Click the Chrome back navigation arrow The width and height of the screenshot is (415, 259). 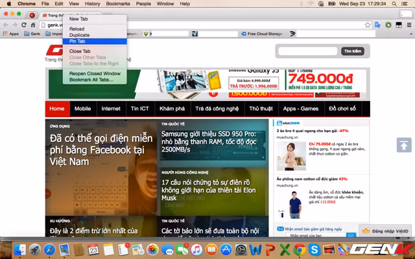point(6,25)
